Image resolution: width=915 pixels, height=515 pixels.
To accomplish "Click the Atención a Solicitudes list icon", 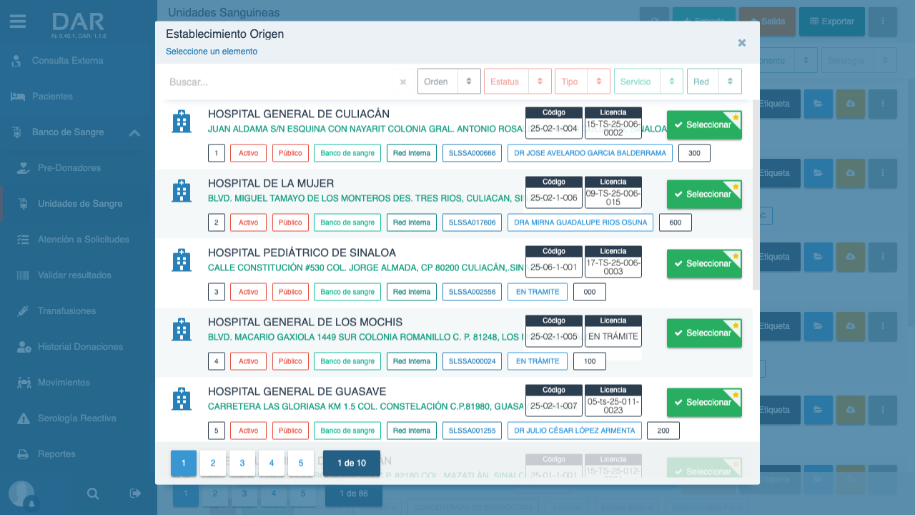I will 24,240.
